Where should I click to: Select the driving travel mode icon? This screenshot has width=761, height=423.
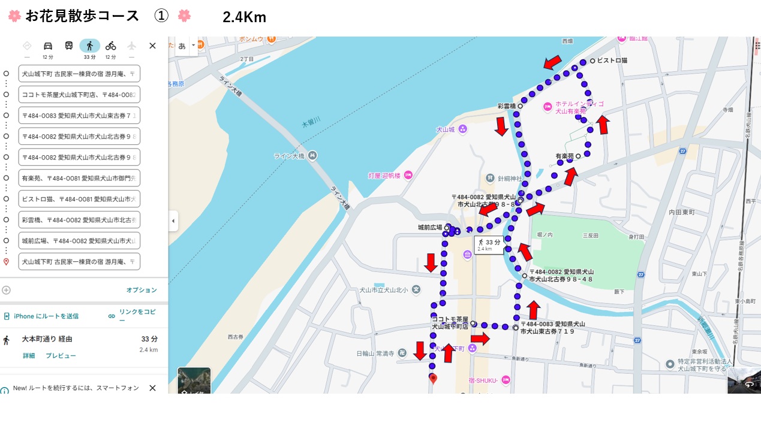point(48,46)
